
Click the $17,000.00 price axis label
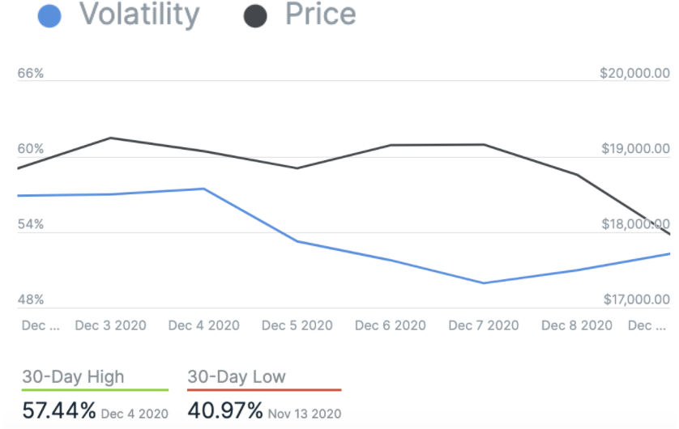pos(636,299)
